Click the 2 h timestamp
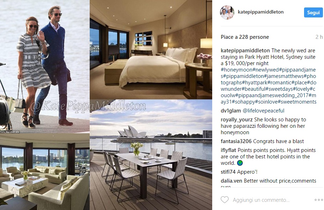The image size is (324, 210). click(x=319, y=37)
